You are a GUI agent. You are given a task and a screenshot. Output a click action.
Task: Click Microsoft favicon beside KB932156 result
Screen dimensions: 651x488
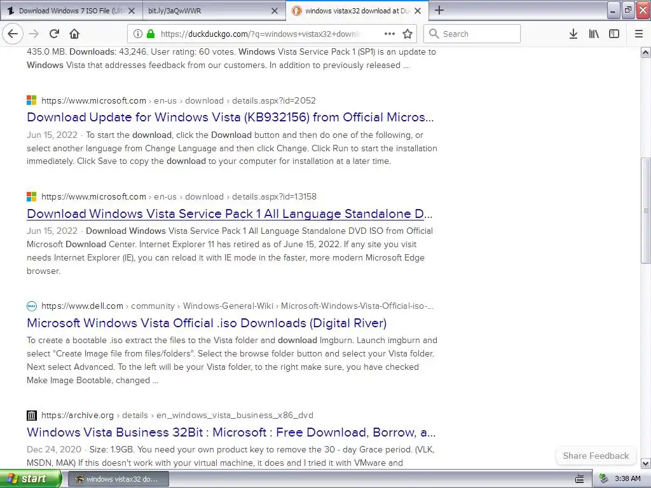pos(32,100)
